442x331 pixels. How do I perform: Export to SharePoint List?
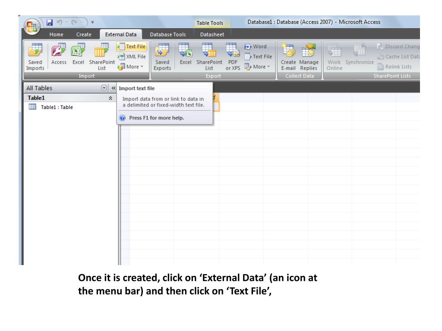209,57
